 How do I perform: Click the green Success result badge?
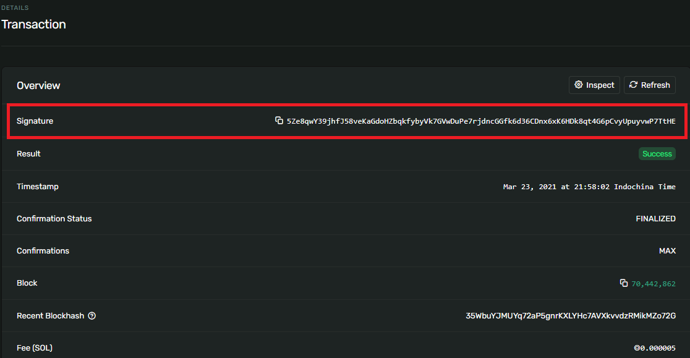(657, 154)
